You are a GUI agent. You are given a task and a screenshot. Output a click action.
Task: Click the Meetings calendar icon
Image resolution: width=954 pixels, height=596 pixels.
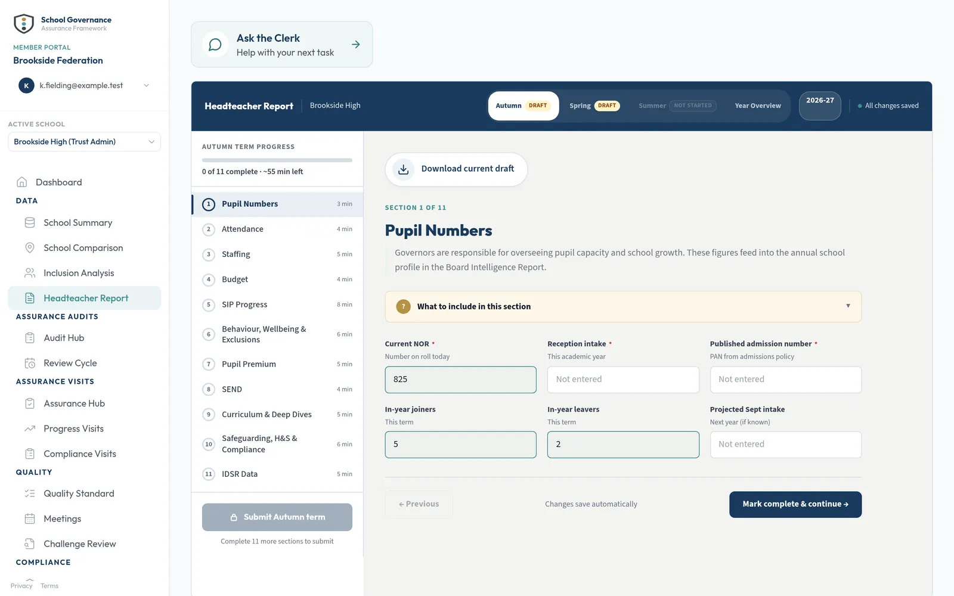pyautogui.click(x=30, y=519)
